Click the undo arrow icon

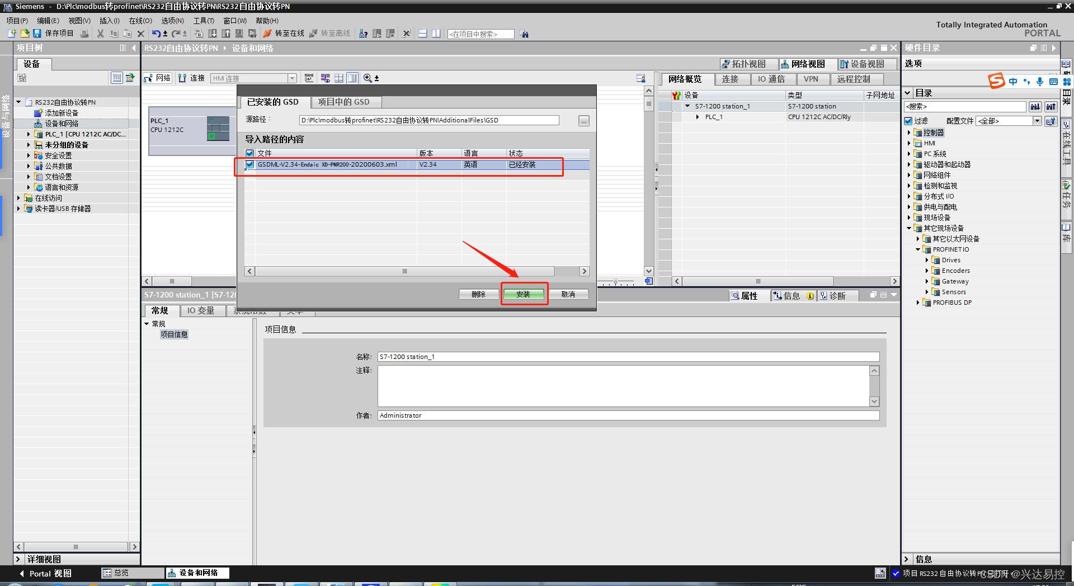click(x=156, y=34)
